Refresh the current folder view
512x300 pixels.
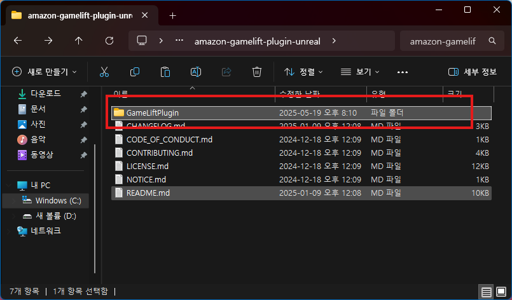pyautogui.click(x=109, y=41)
